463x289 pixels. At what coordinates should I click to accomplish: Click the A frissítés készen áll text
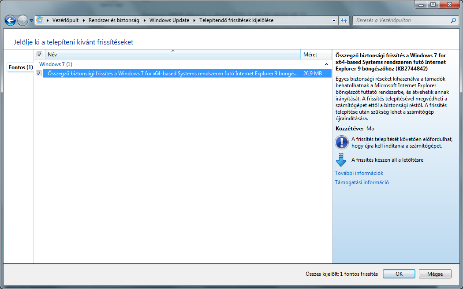tap(387, 160)
